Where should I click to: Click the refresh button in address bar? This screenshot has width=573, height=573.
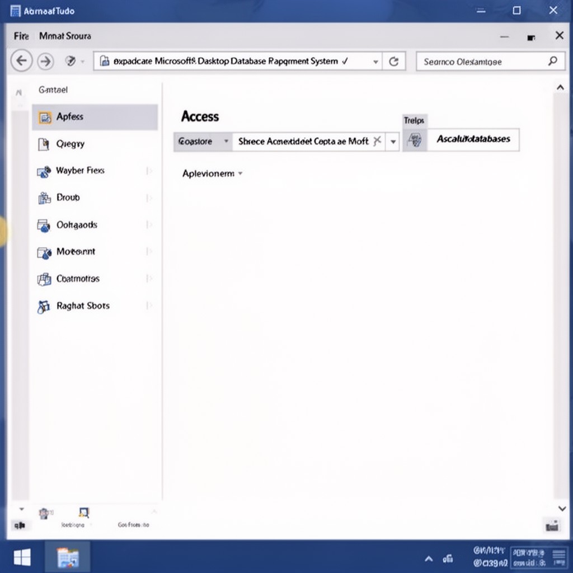coord(393,62)
